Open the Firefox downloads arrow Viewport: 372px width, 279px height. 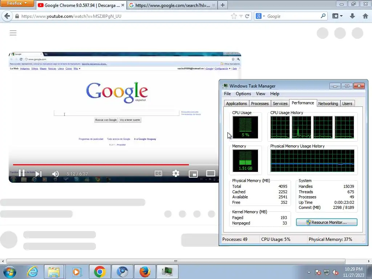tap(352, 16)
